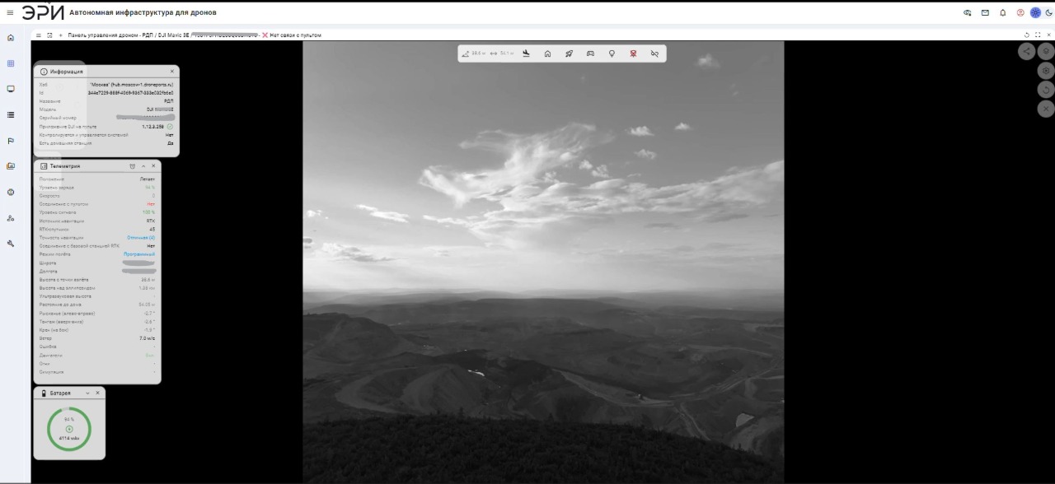Open the round share button over video
The width and height of the screenshot is (1055, 484).
coord(1026,51)
